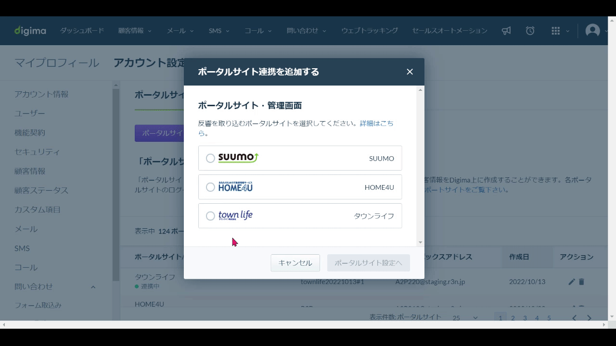Switch to the マイプロフィール tab
Screen dimensions: 616x346
(57, 63)
